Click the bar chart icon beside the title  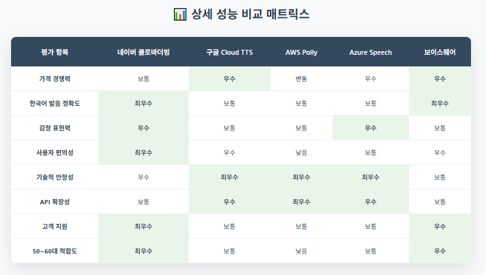[x=180, y=14]
